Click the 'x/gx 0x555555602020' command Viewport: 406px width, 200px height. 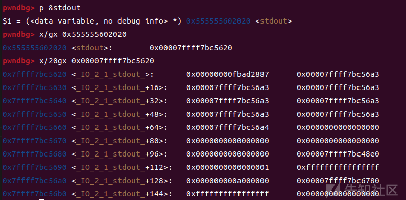pyautogui.click(x=83, y=34)
